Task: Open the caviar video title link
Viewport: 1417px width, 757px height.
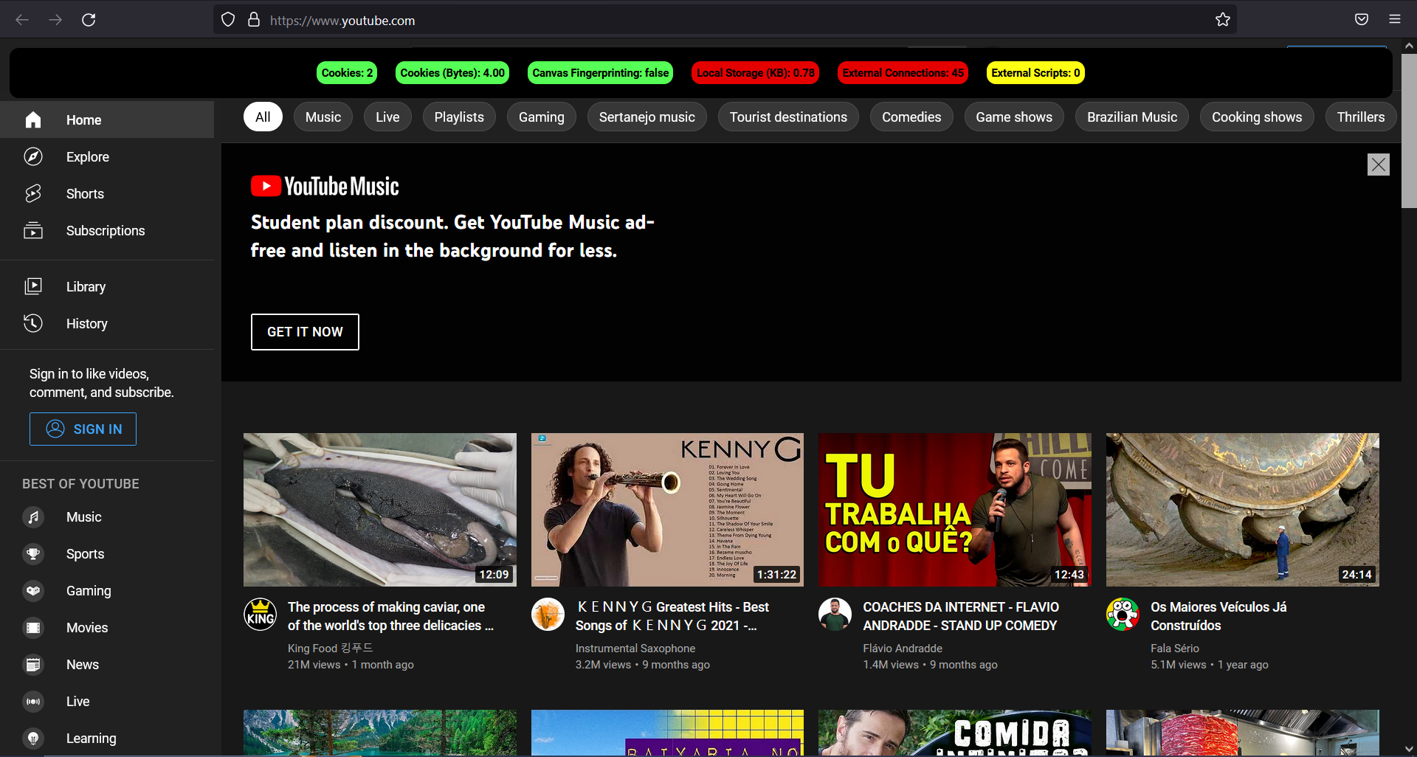Action: point(390,616)
